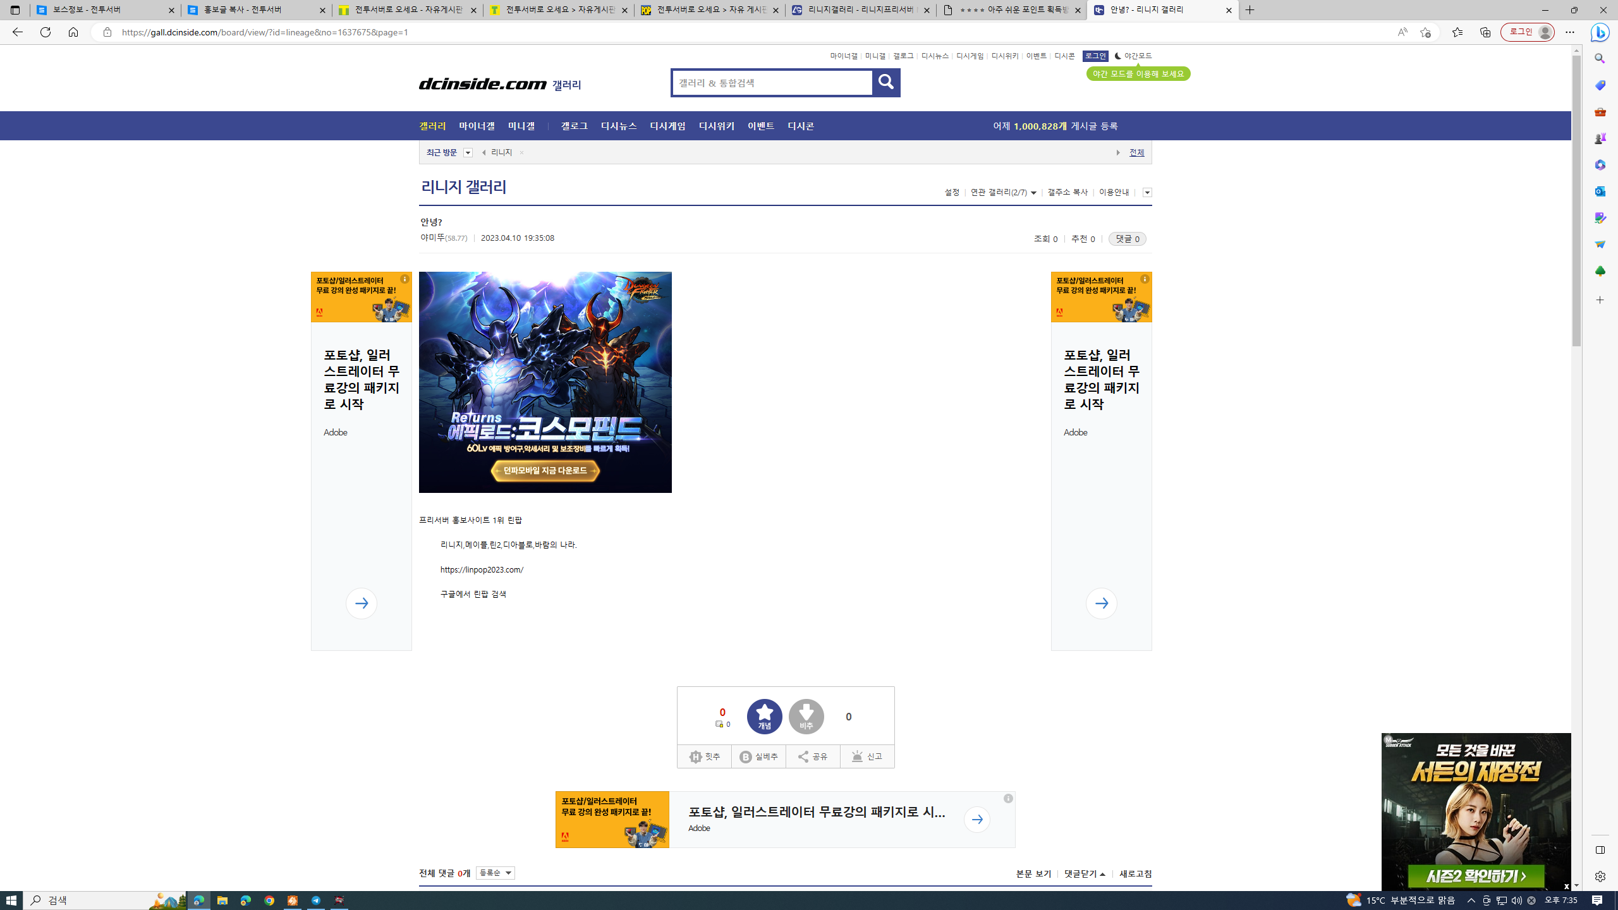Click in 갤러리 & 통합검색 search field
Image resolution: width=1618 pixels, height=910 pixels.
coord(772,83)
